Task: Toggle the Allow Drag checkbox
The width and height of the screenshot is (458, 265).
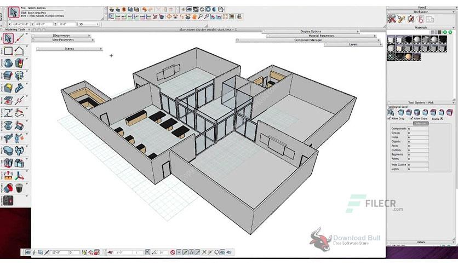Action: pos(389,118)
